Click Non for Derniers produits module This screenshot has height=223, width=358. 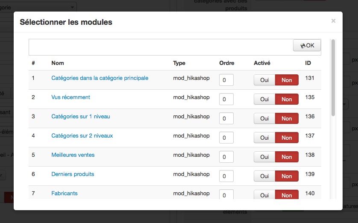287,176
